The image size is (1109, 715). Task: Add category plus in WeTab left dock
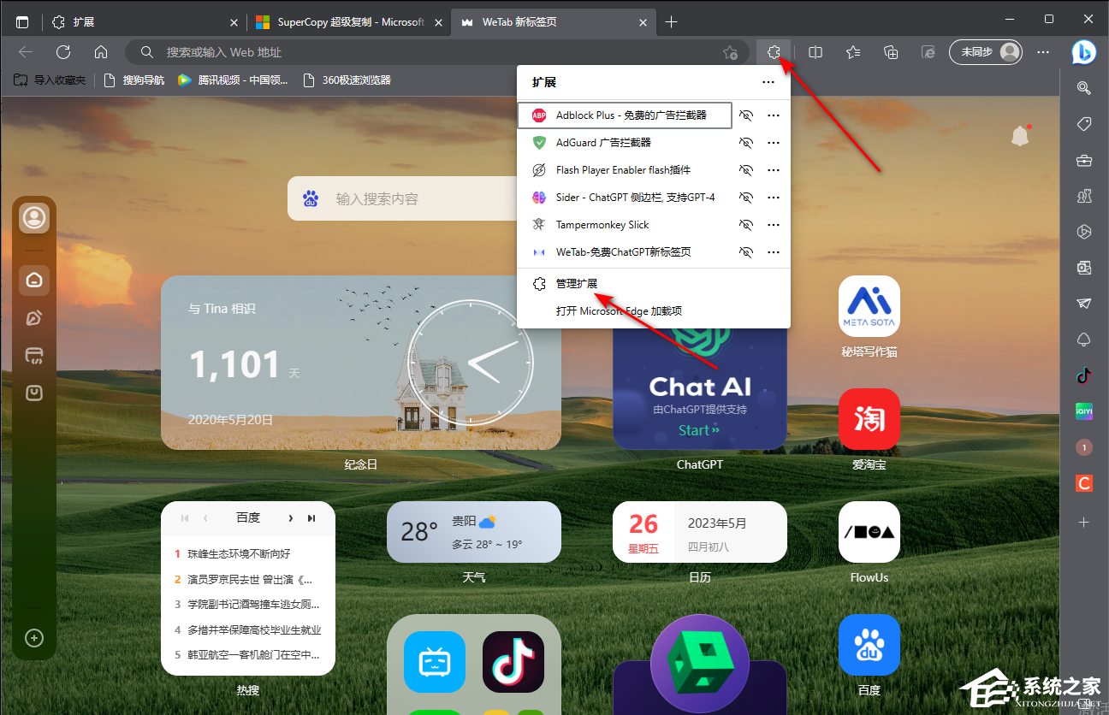34,638
